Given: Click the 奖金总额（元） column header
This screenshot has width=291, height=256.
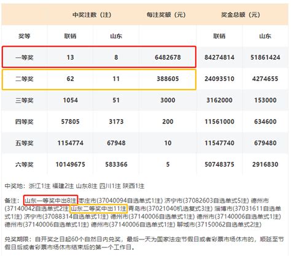Looking at the screenshot, I should (241, 15).
